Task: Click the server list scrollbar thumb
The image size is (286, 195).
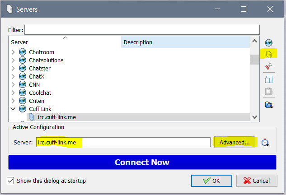Action: point(254,60)
